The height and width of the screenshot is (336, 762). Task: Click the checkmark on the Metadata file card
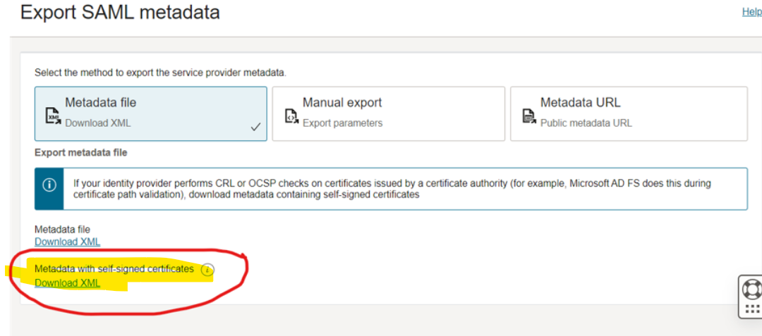[x=255, y=127]
